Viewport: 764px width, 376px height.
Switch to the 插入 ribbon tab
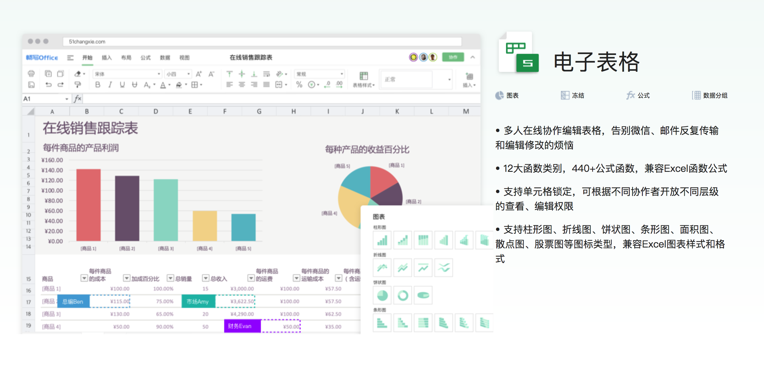[x=107, y=58]
